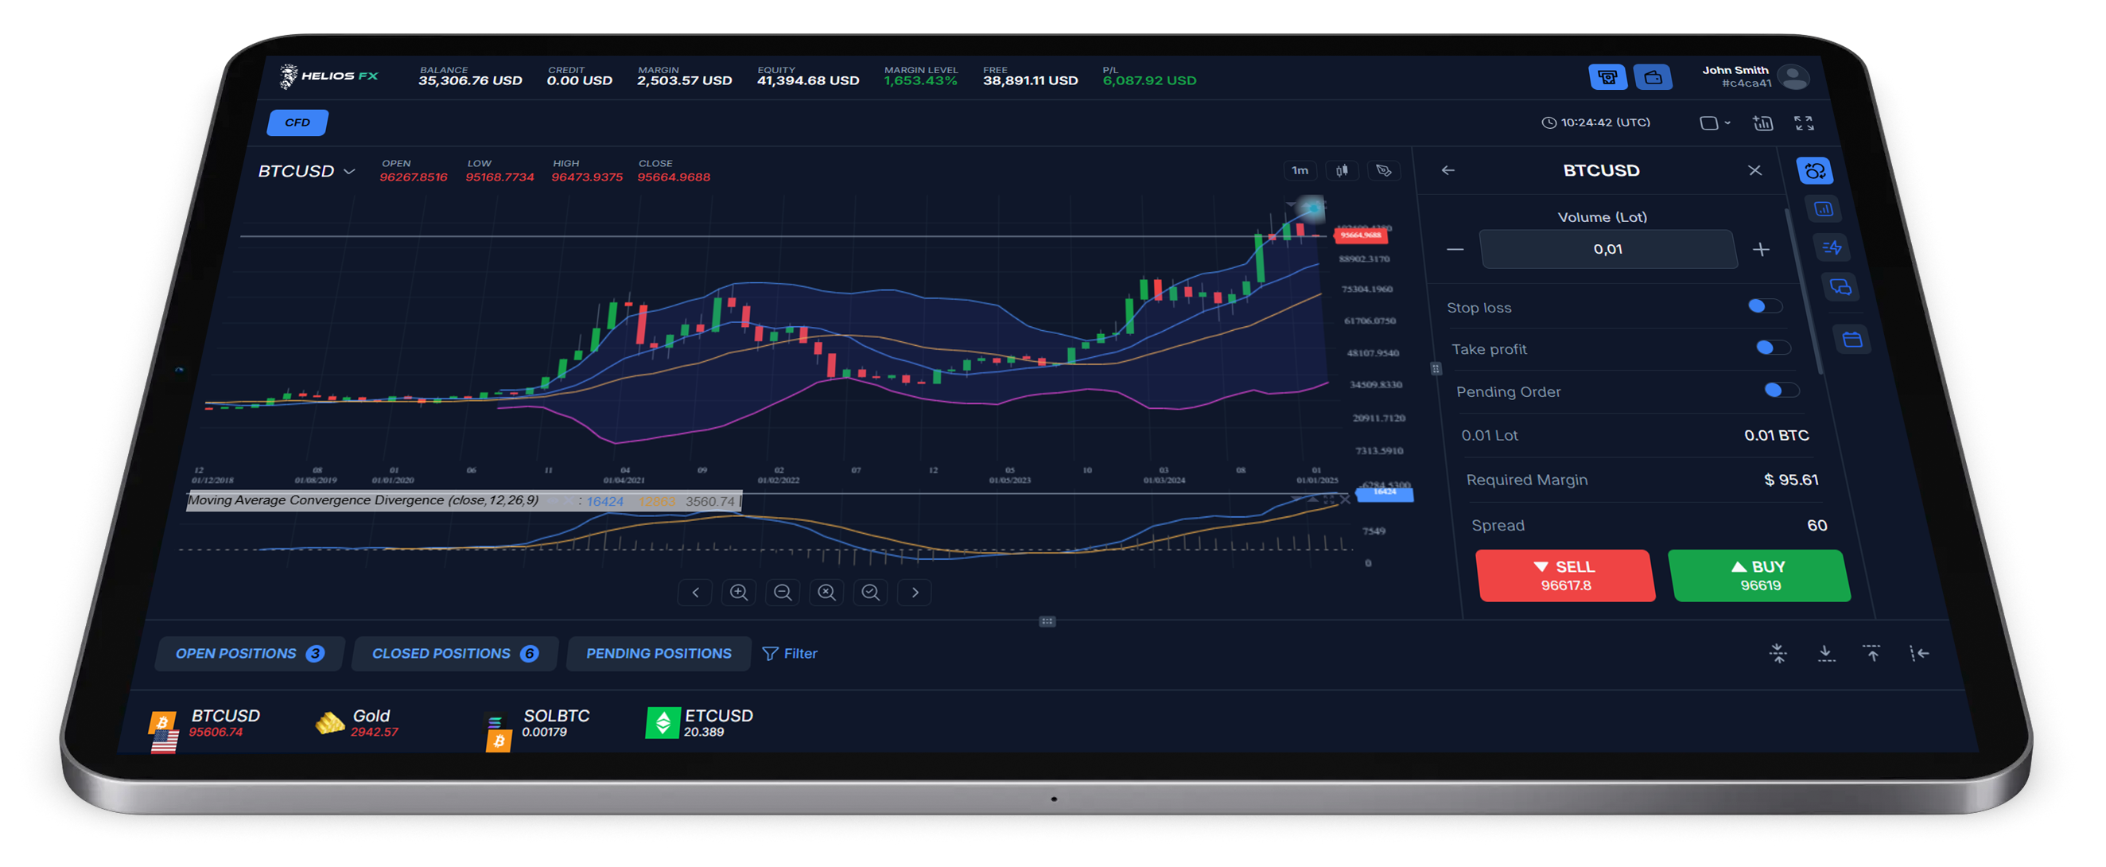The image size is (2106, 867).
Task: Open John Smith profile avatar
Action: (1793, 78)
